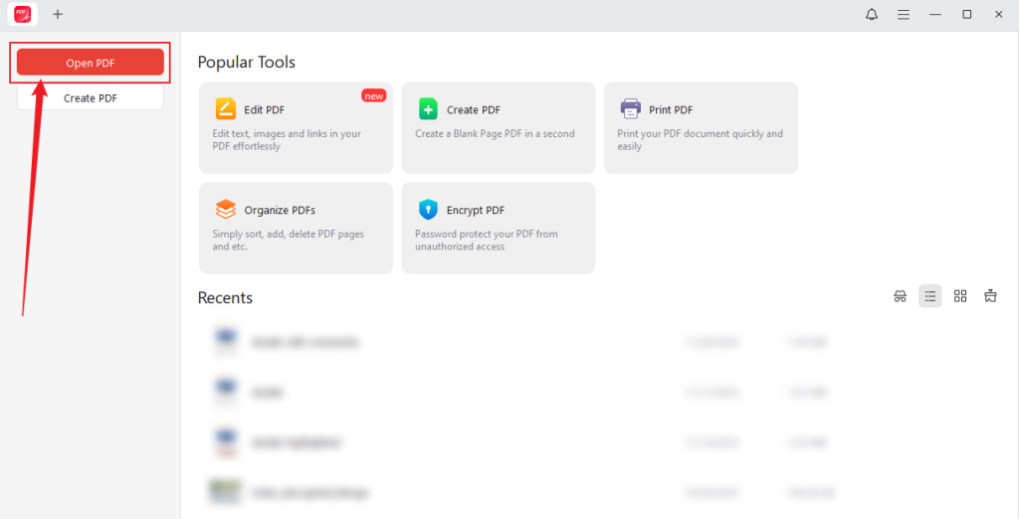Clear recents with the broom icon

(x=990, y=296)
